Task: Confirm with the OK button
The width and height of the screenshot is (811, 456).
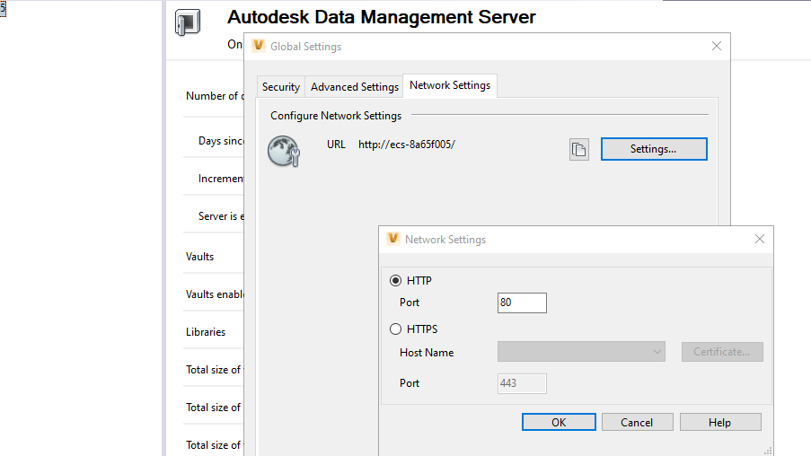Action: (x=559, y=422)
